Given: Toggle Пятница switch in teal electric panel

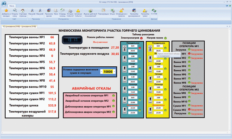Looking at the screenshot, I should [x=125, y=89].
